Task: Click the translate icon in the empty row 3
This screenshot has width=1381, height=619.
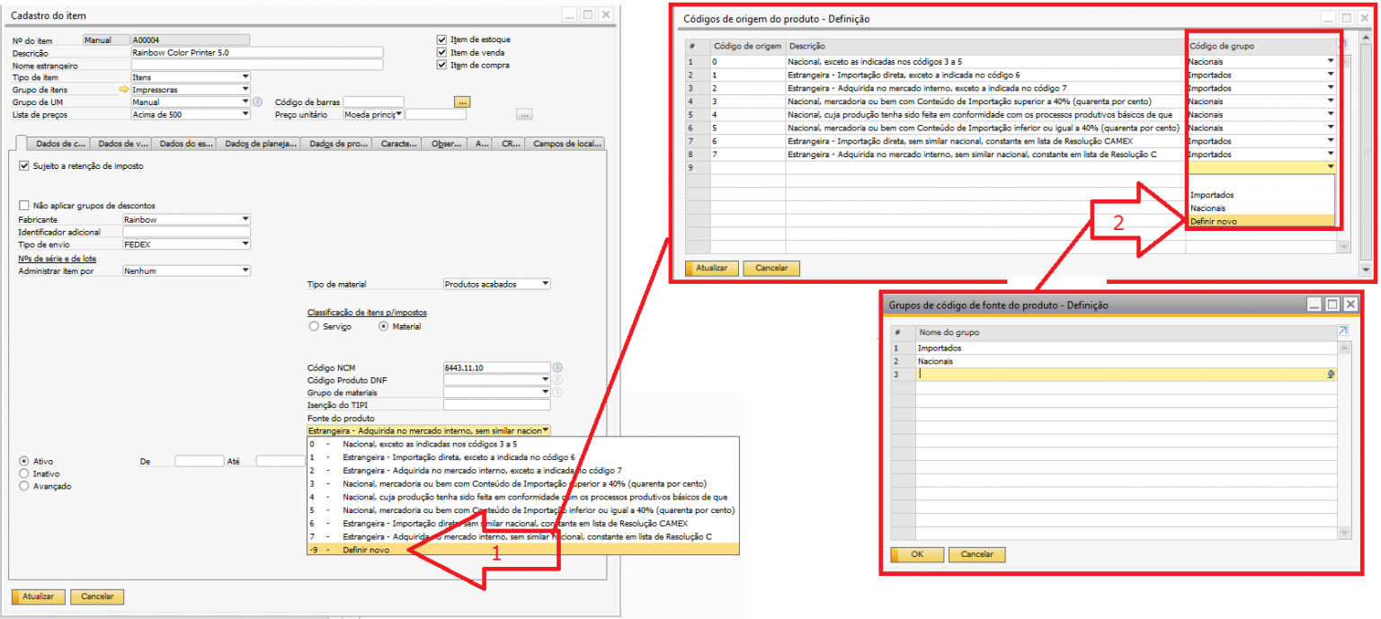Action: click(1330, 375)
